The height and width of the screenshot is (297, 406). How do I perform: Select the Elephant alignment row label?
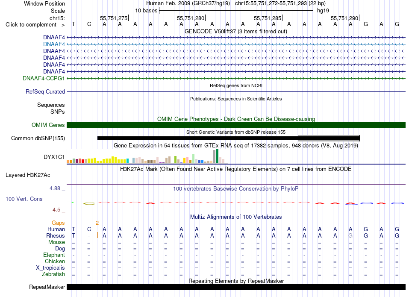point(54,255)
